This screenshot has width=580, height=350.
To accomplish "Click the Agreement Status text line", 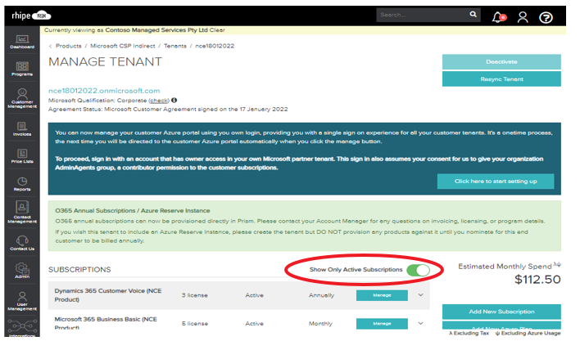I will pyautogui.click(x=168, y=110).
